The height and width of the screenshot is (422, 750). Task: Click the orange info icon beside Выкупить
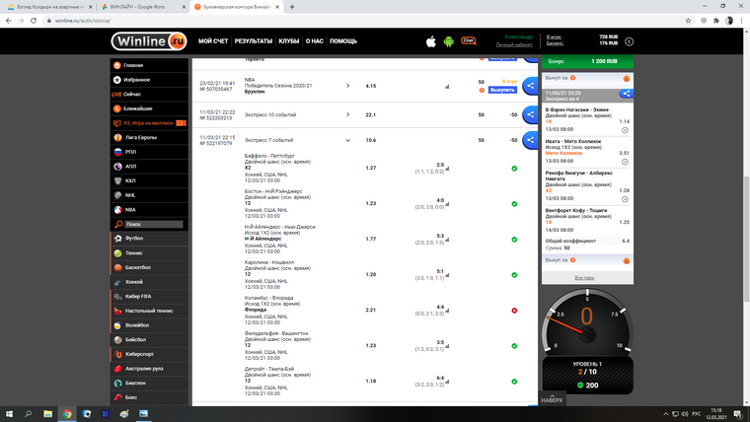point(482,90)
